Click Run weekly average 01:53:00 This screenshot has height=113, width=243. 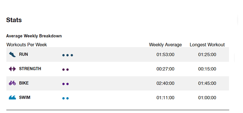(165, 55)
